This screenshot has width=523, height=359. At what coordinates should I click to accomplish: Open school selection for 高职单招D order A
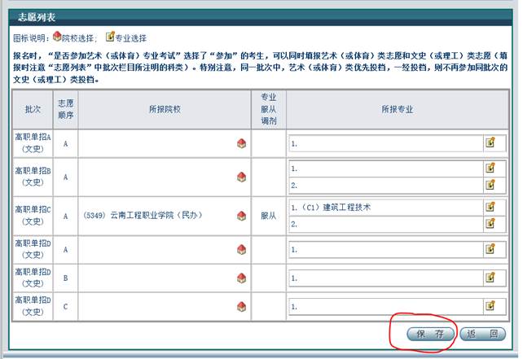(x=241, y=251)
